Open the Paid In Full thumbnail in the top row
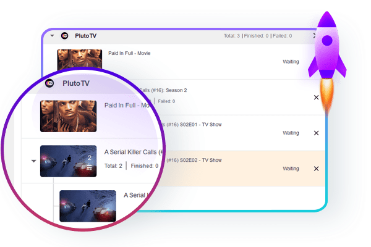The width and height of the screenshot is (371, 247). click(80, 59)
